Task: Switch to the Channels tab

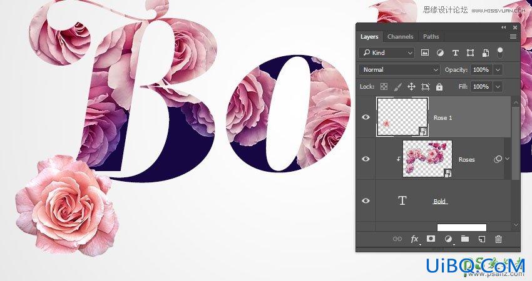Action: coord(400,37)
